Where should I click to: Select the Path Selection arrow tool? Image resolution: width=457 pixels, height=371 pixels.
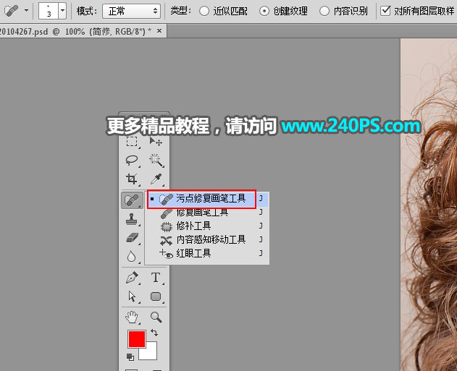click(132, 297)
